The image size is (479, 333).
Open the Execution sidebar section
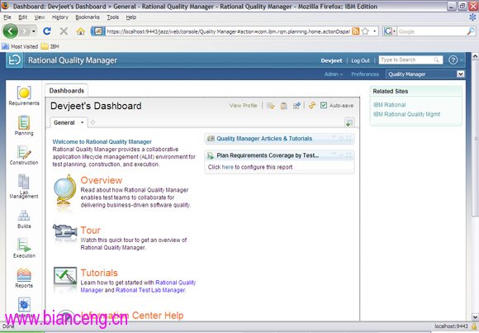click(x=24, y=248)
